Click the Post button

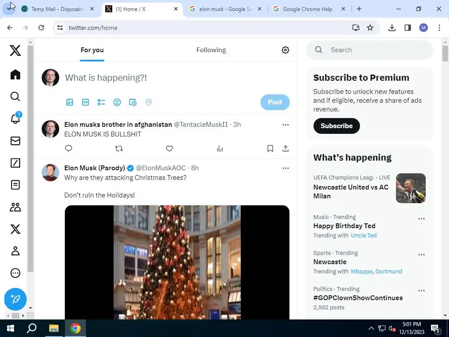coord(275,102)
